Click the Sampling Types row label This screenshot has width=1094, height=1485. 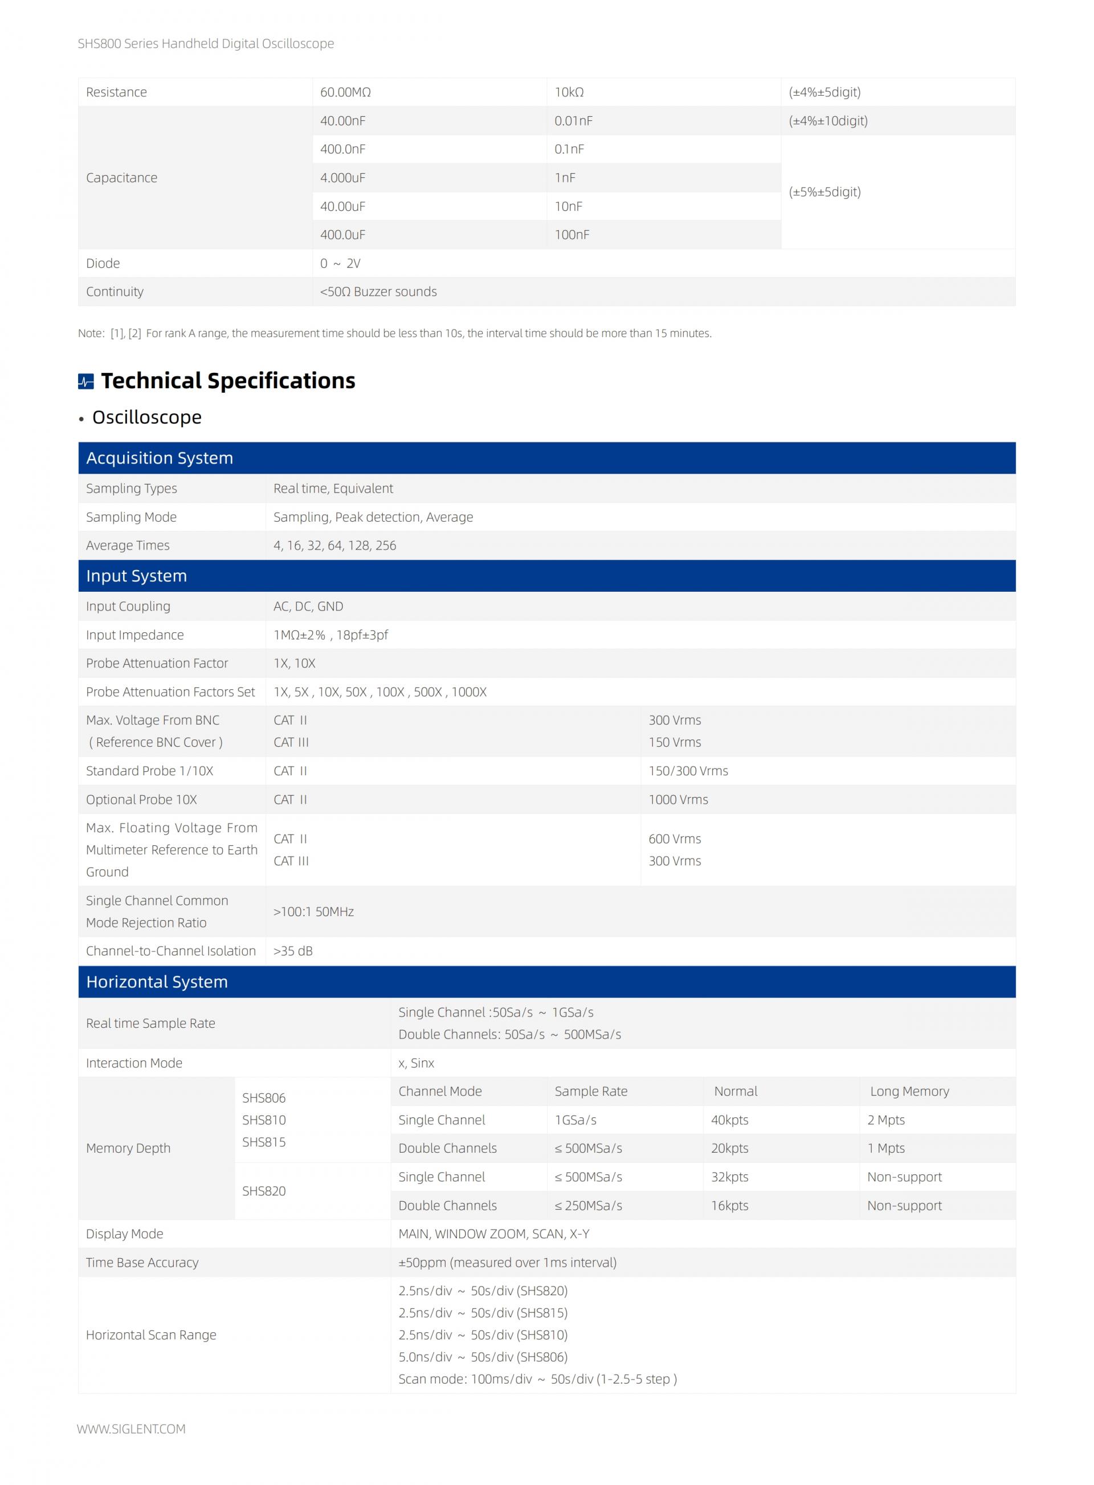click(131, 488)
